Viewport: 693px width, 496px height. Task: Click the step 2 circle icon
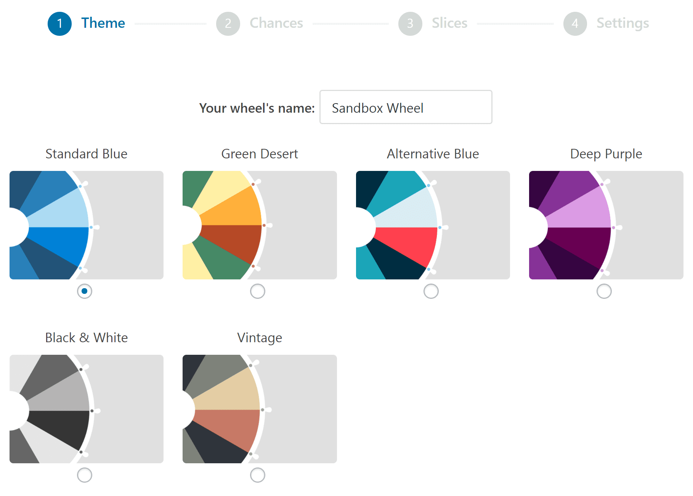click(228, 24)
